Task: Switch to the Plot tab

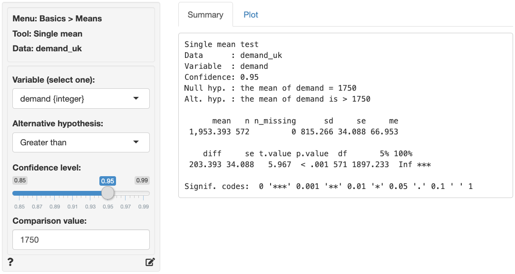Action: [x=251, y=15]
